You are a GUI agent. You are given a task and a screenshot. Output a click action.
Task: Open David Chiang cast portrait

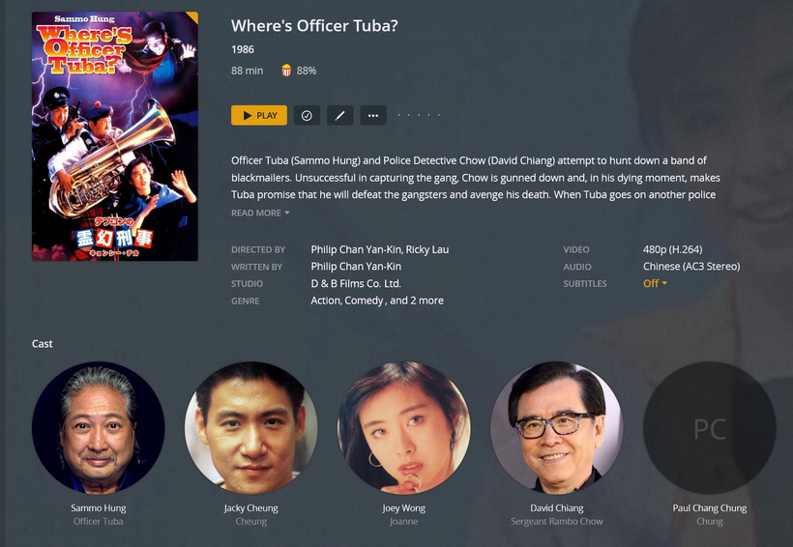(x=556, y=428)
